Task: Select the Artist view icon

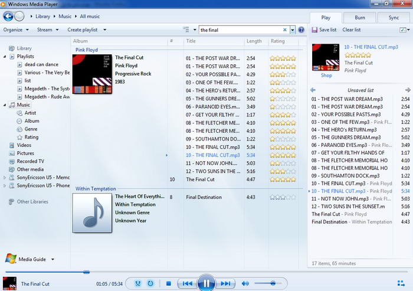Action: point(19,113)
